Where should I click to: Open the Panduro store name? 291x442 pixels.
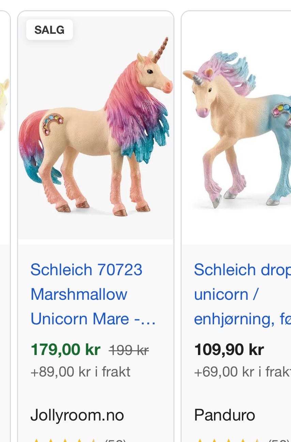tap(225, 415)
